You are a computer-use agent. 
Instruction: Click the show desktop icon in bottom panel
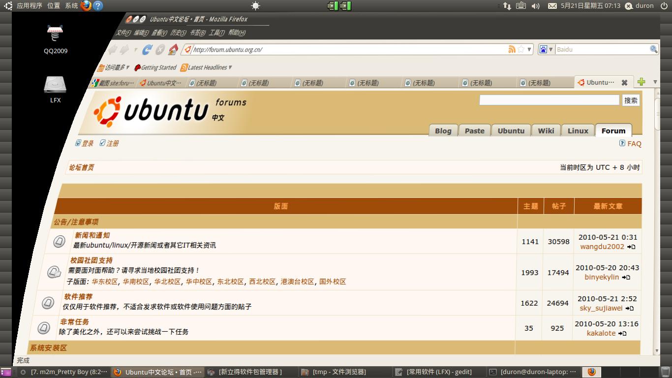coord(6,372)
